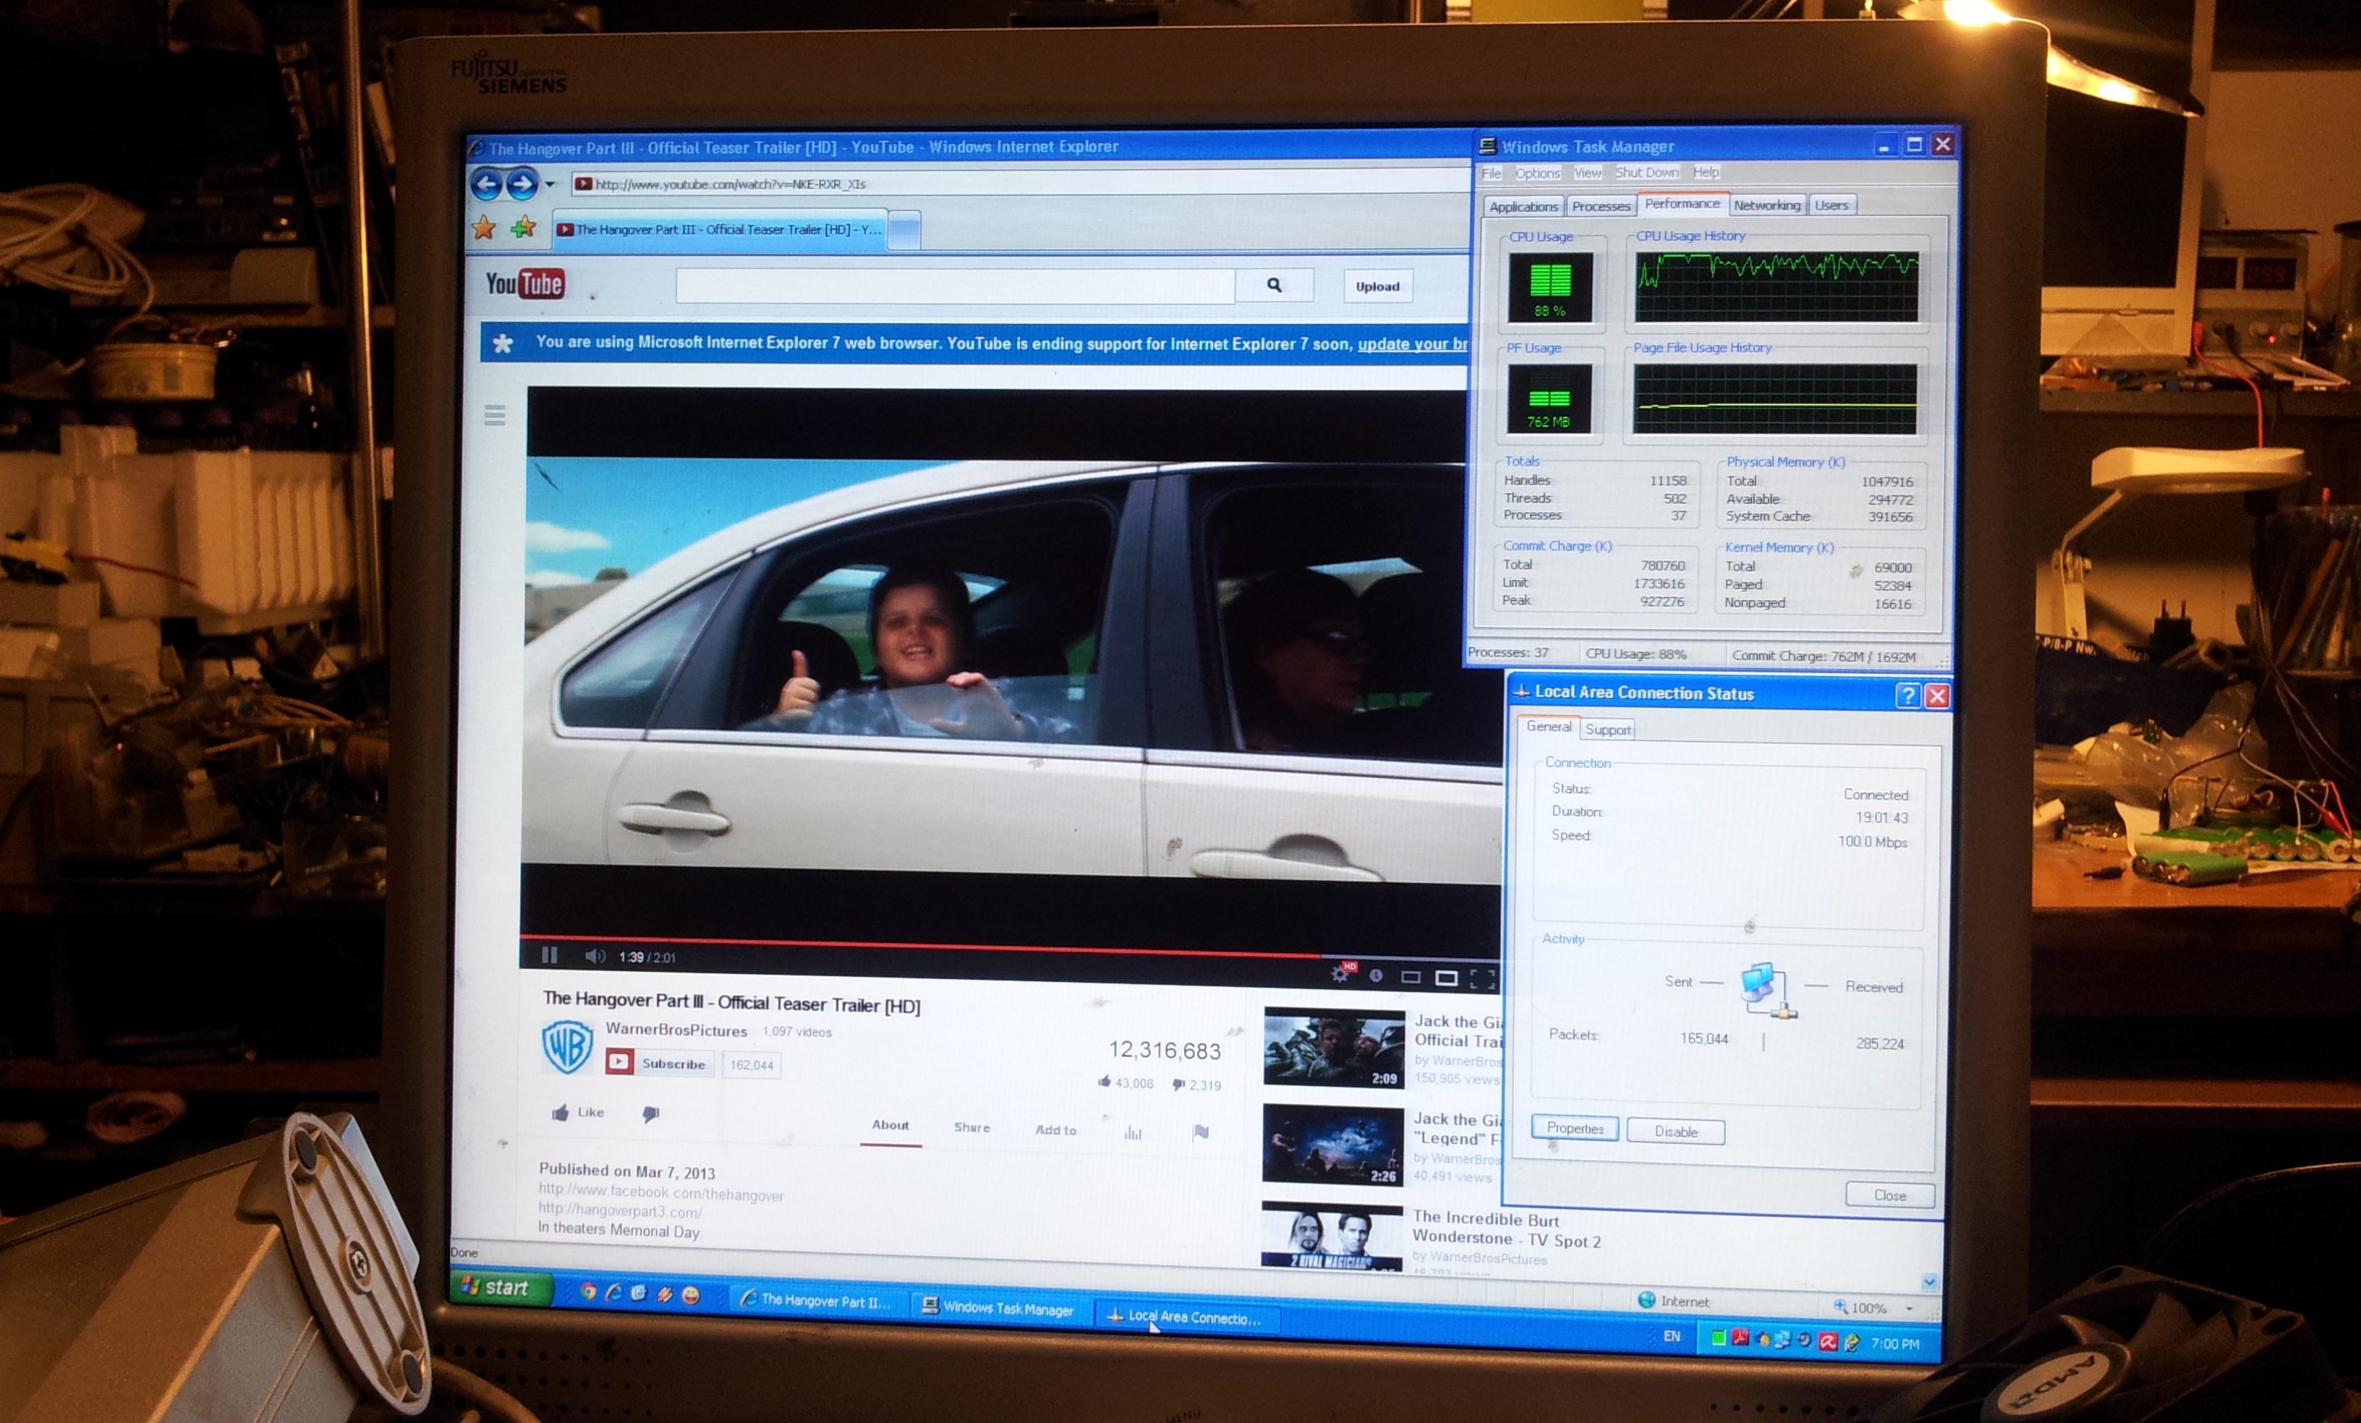The width and height of the screenshot is (2361, 1423).
Task: Open the Add to tab
Action: click(x=1056, y=1130)
